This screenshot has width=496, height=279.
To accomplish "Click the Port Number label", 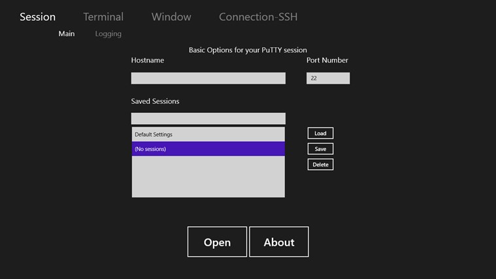I will click(x=327, y=60).
